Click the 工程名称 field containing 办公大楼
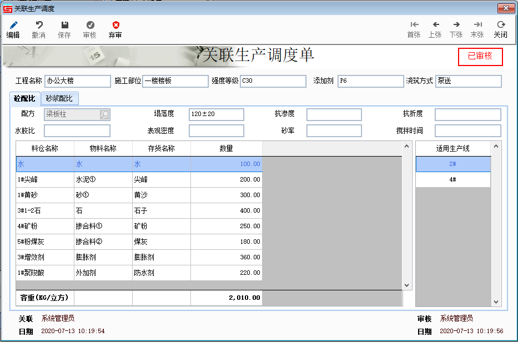This screenshot has height=342, width=518. [x=77, y=81]
